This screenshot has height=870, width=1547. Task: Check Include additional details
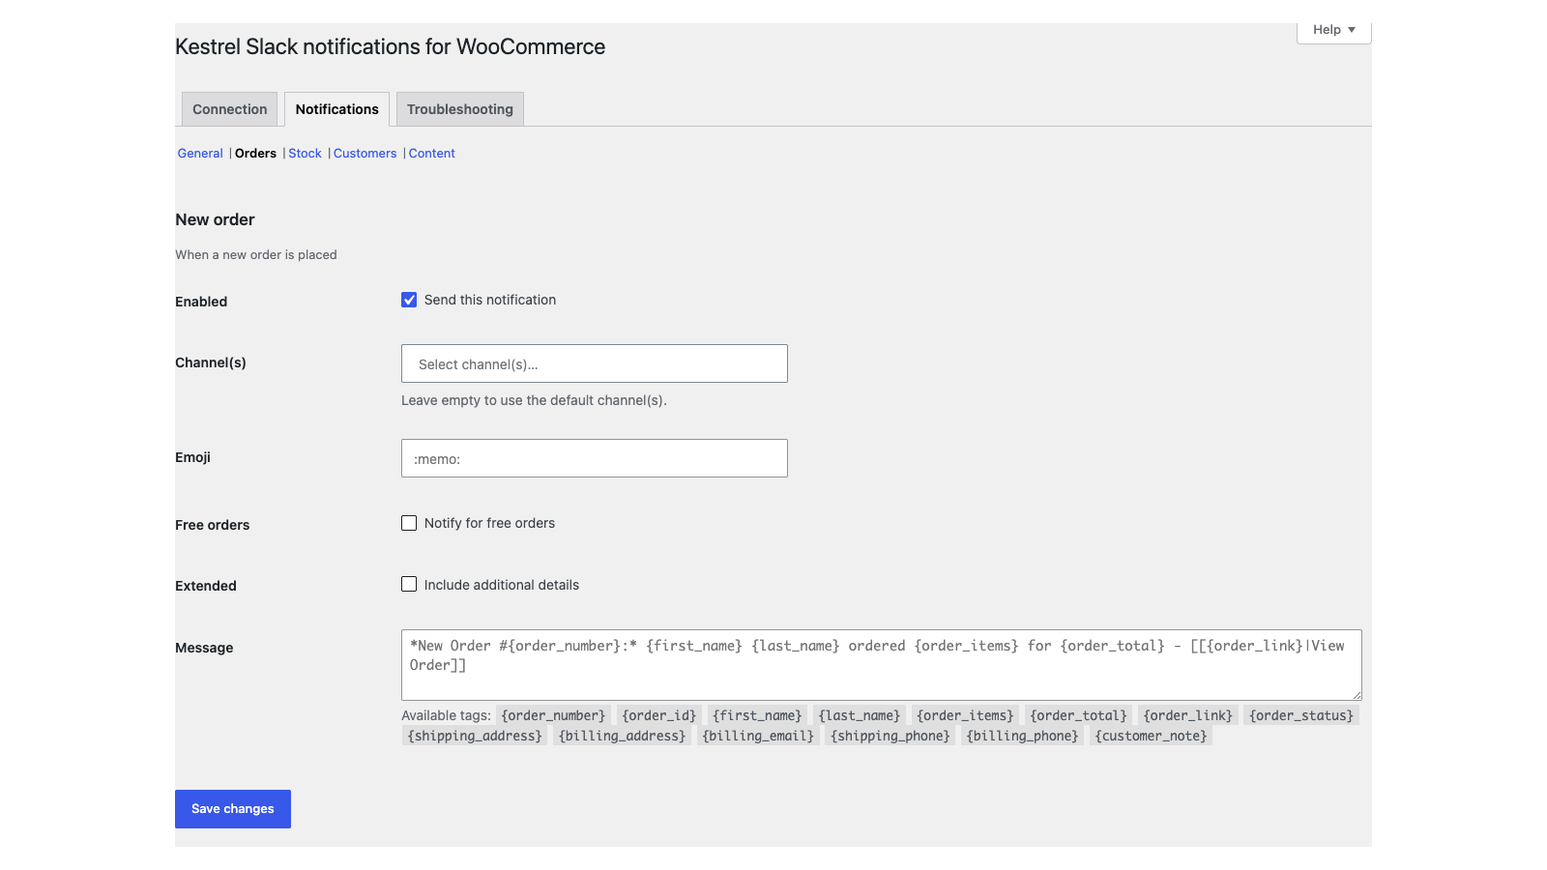pyautogui.click(x=409, y=584)
